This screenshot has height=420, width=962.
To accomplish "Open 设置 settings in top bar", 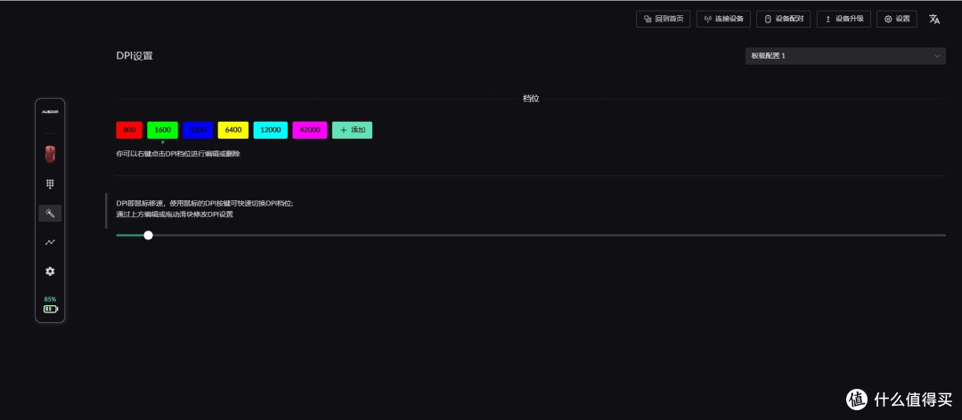I will [897, 19].
